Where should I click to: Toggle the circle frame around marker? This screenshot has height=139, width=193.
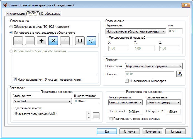pos(91,41)
